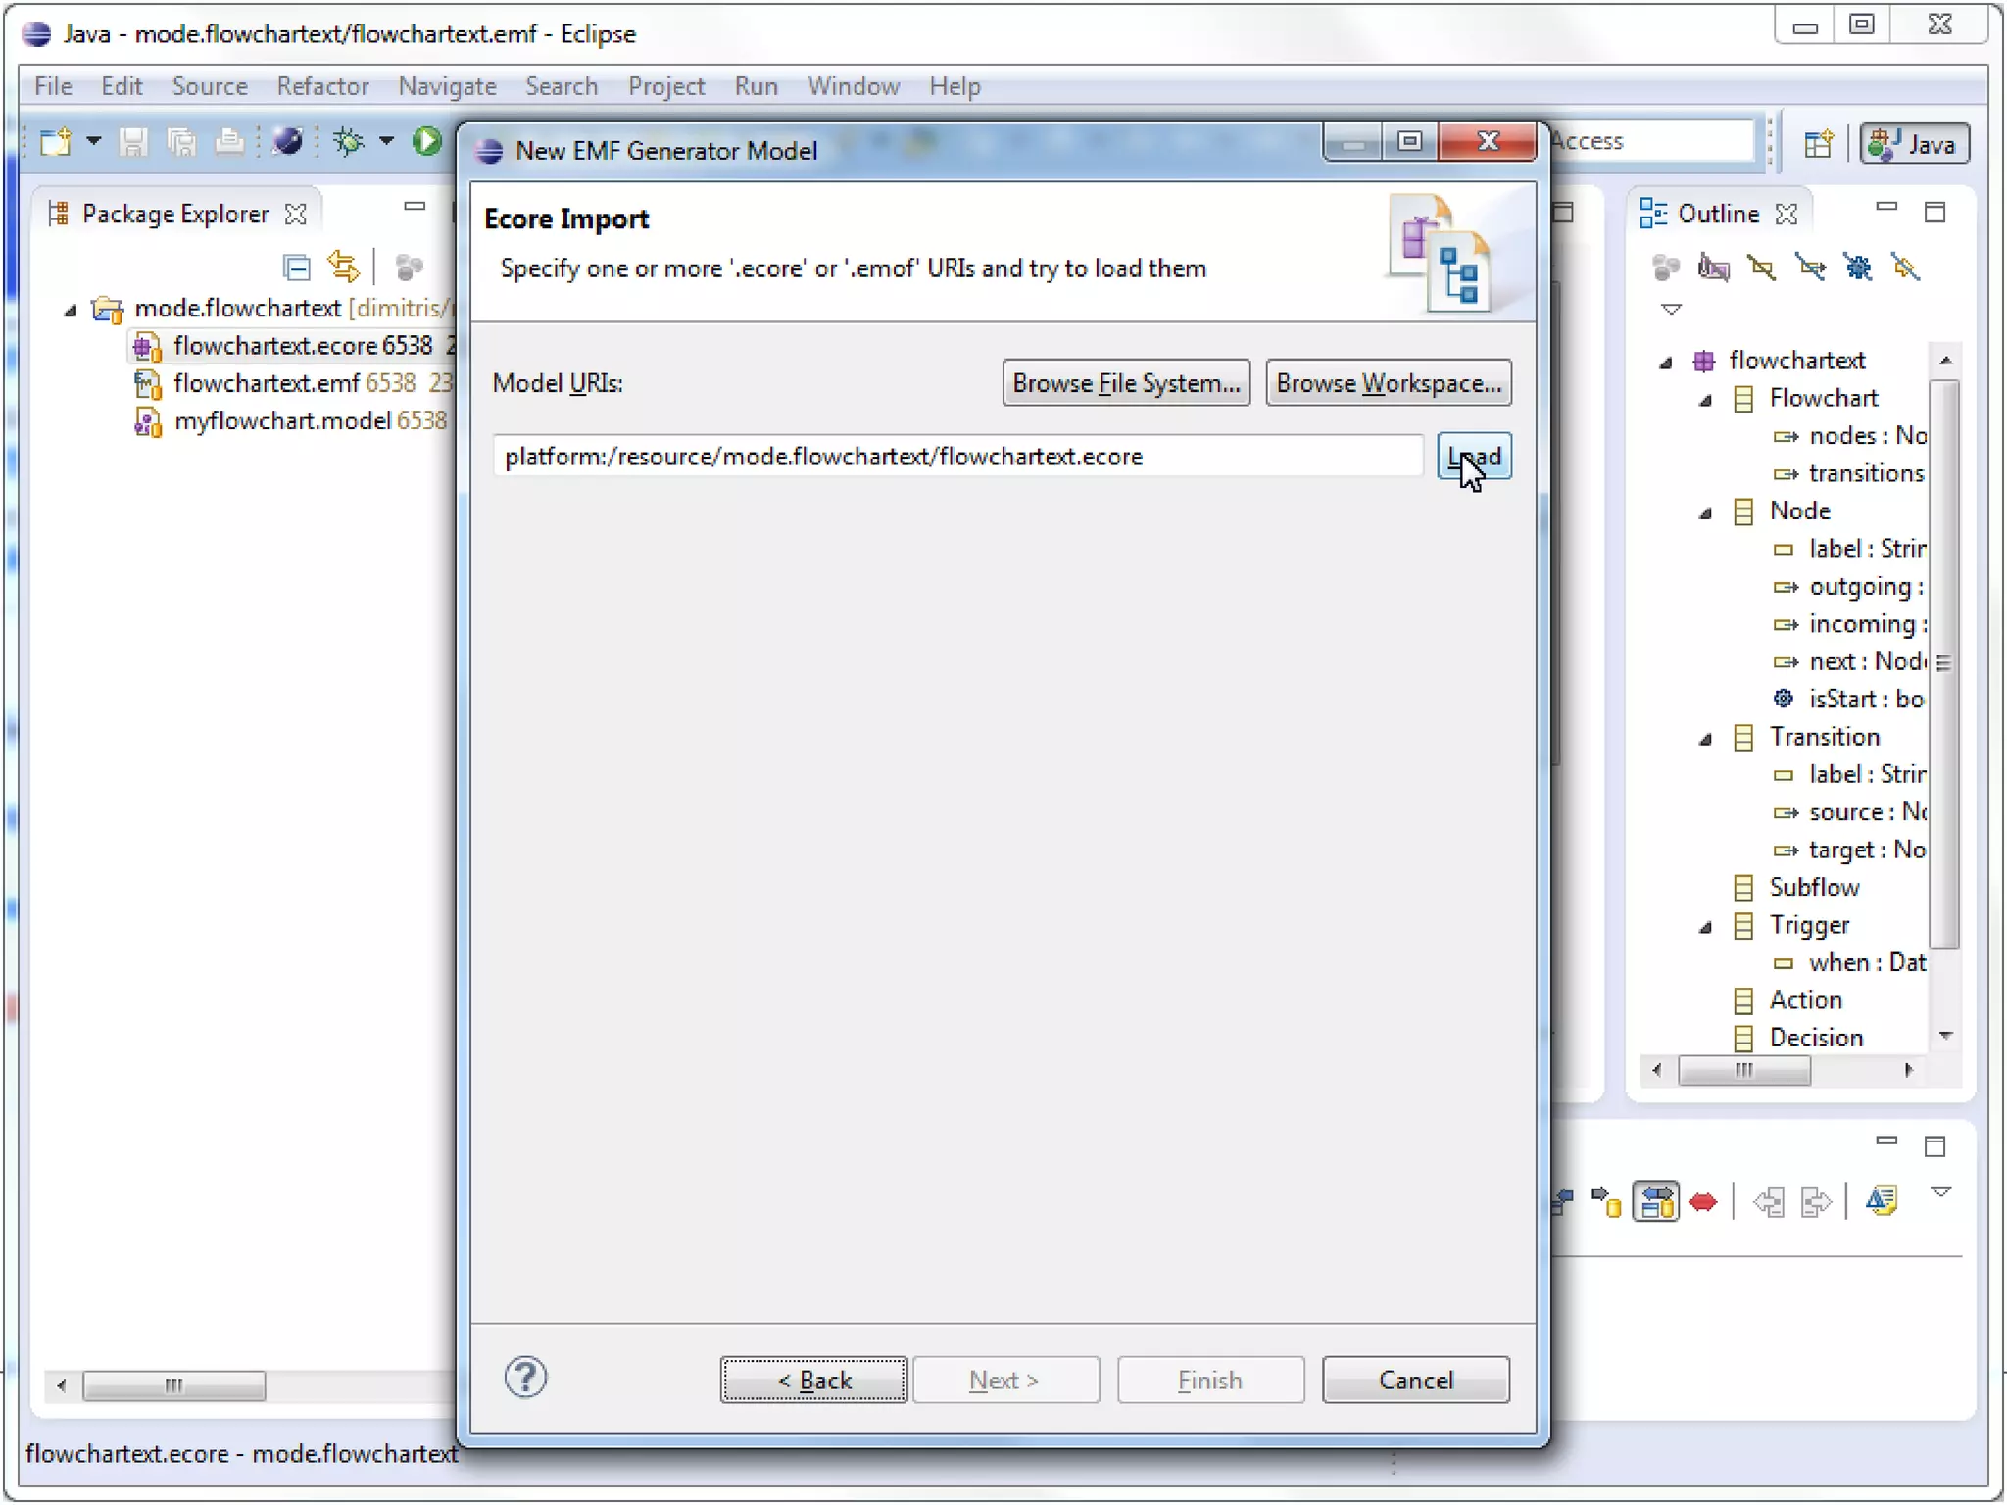Collapse the mode.flowchartext project tree
2007x1505 pixels.
click(71, 310)
